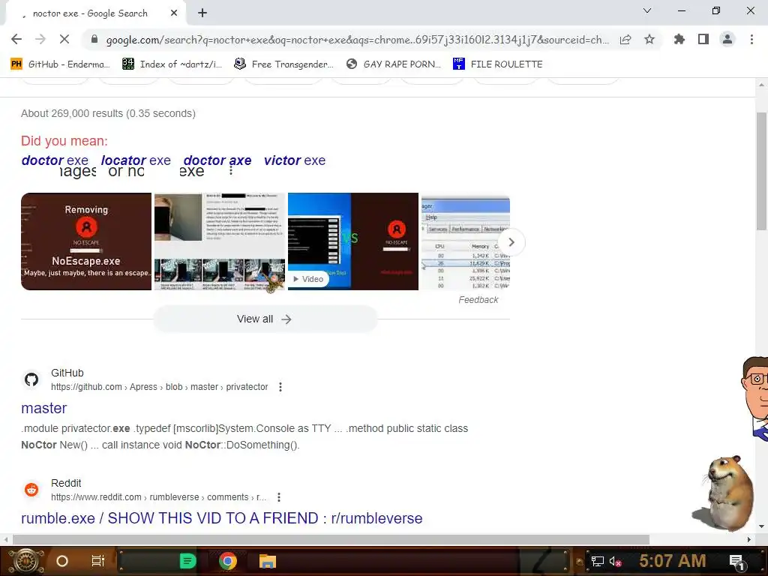Viewport: 768px width, 576px height.
Task: Click the hamster desktop character
Action: tap(724, 493)
